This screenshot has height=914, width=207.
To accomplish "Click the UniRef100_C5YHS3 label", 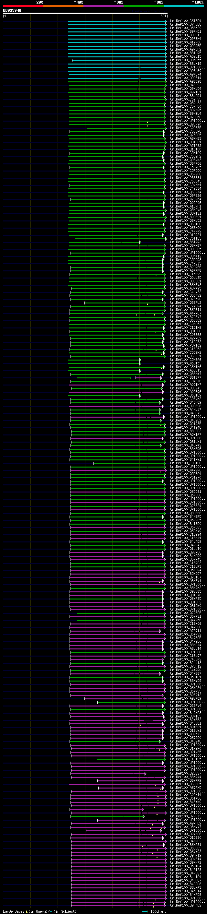I will pos(186,99).
